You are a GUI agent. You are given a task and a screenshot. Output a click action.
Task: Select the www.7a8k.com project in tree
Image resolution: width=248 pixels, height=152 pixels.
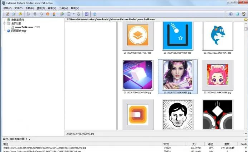point(24,27)
